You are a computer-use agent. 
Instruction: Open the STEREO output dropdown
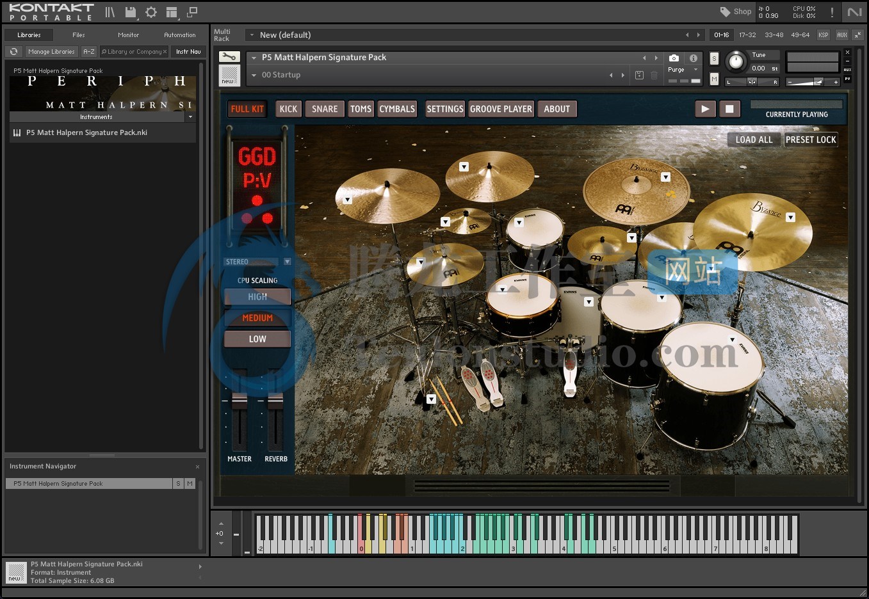point(287,262)
